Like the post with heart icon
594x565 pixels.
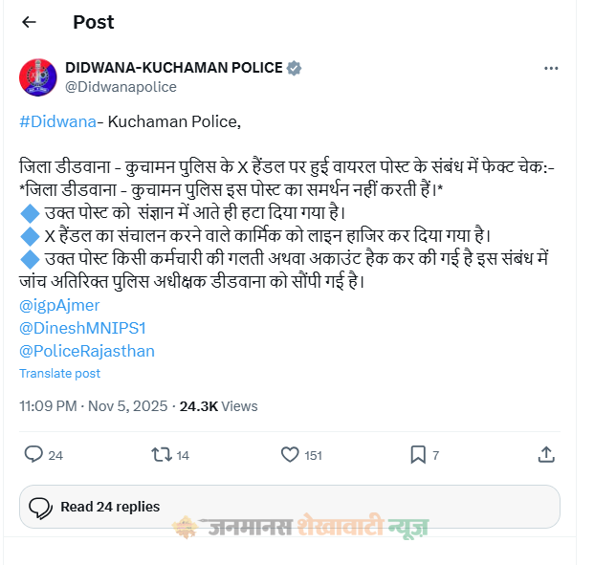click(x=290, y=455)
